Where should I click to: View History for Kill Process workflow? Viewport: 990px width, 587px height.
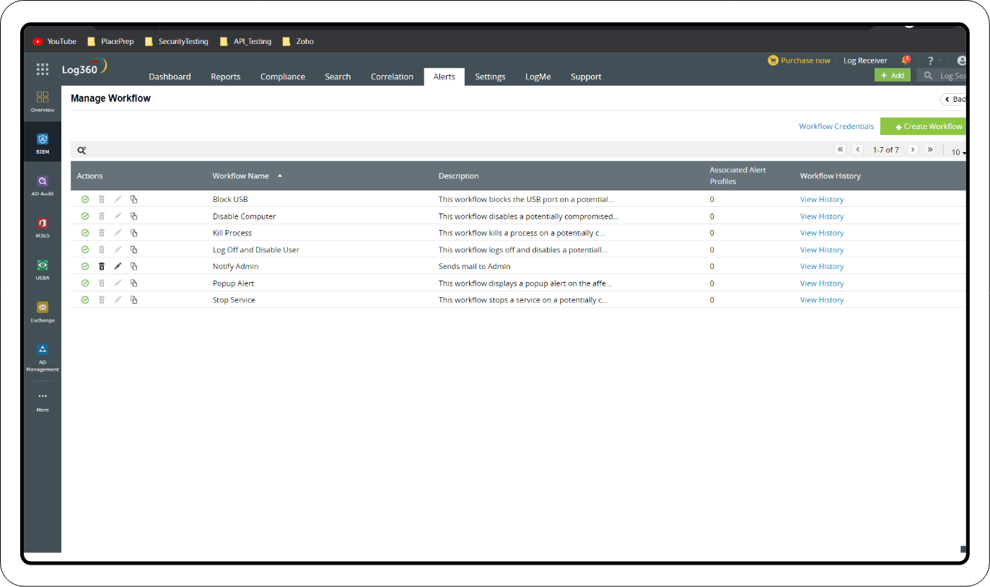point(821,232)
